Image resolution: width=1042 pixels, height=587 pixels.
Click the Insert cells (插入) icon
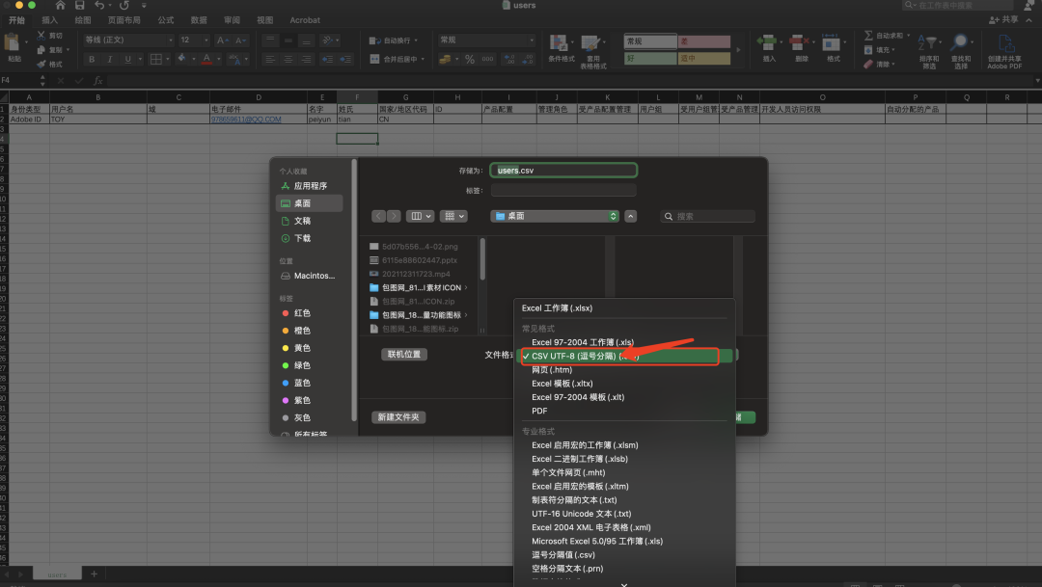(768, 43)
